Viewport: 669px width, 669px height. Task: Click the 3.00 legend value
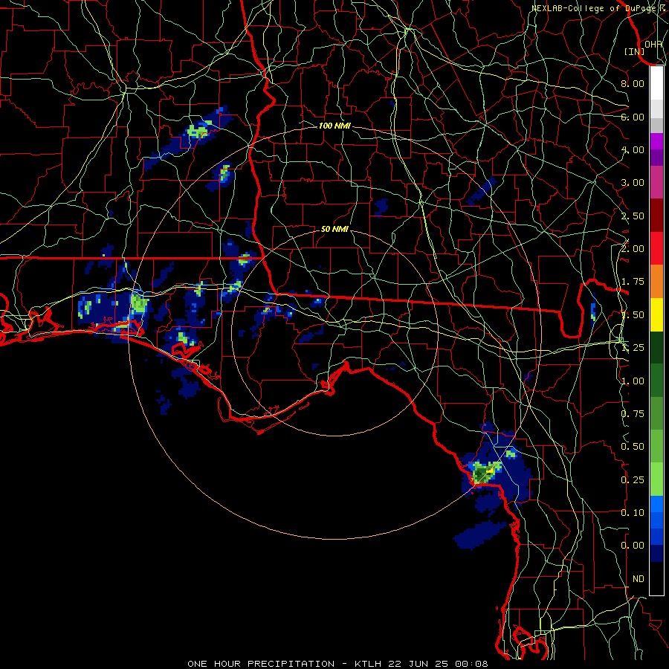pyautogui.click(x=633, y=183)
